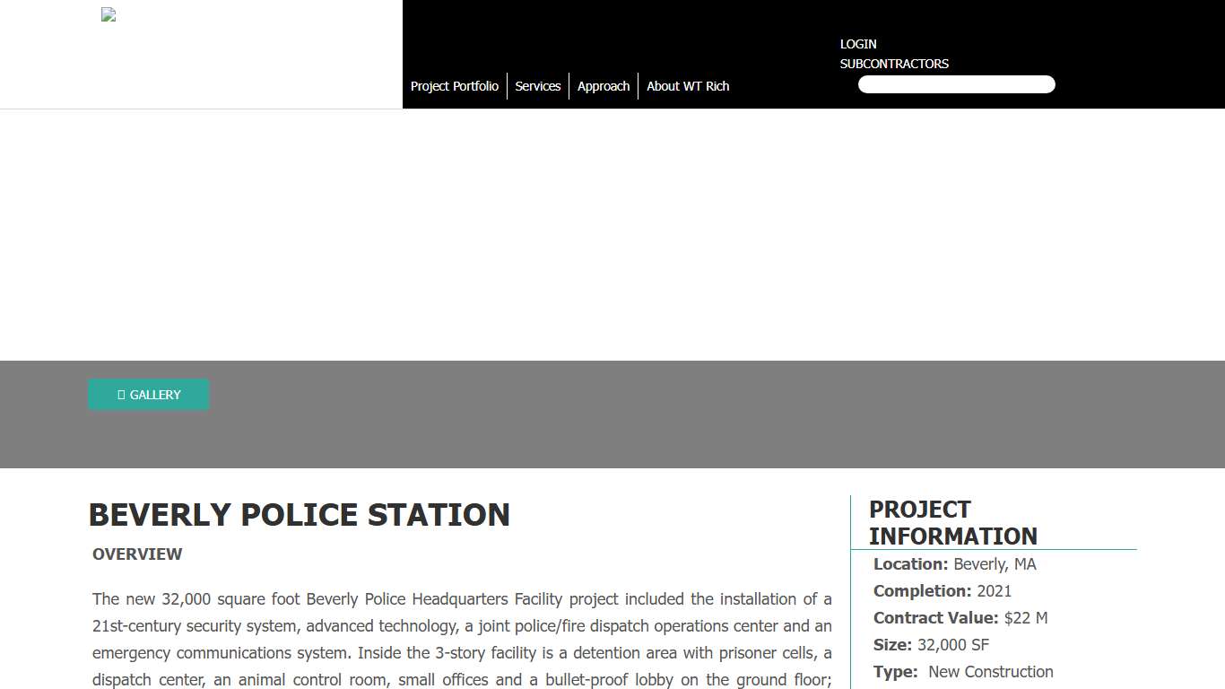This screenshot has height=689, width=1225.
Task: Select the Approach menu item
Action: pyautogui.click(x=604, y=86)
